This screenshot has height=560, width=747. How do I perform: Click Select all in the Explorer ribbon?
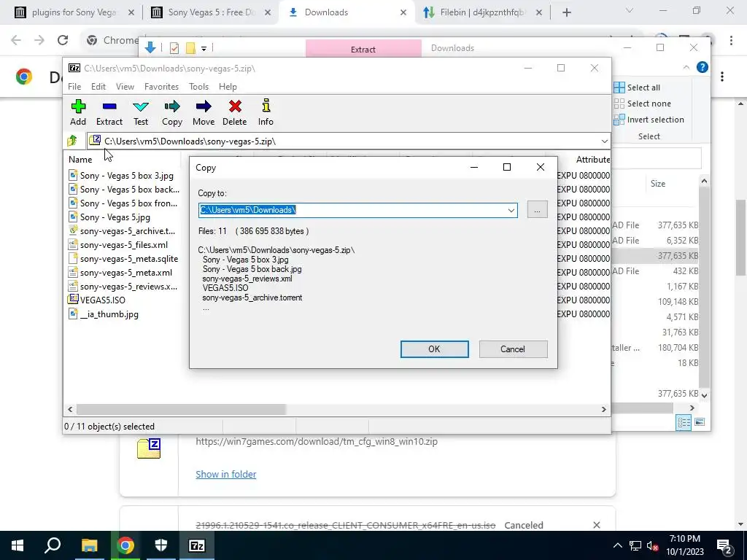point(637,87)
